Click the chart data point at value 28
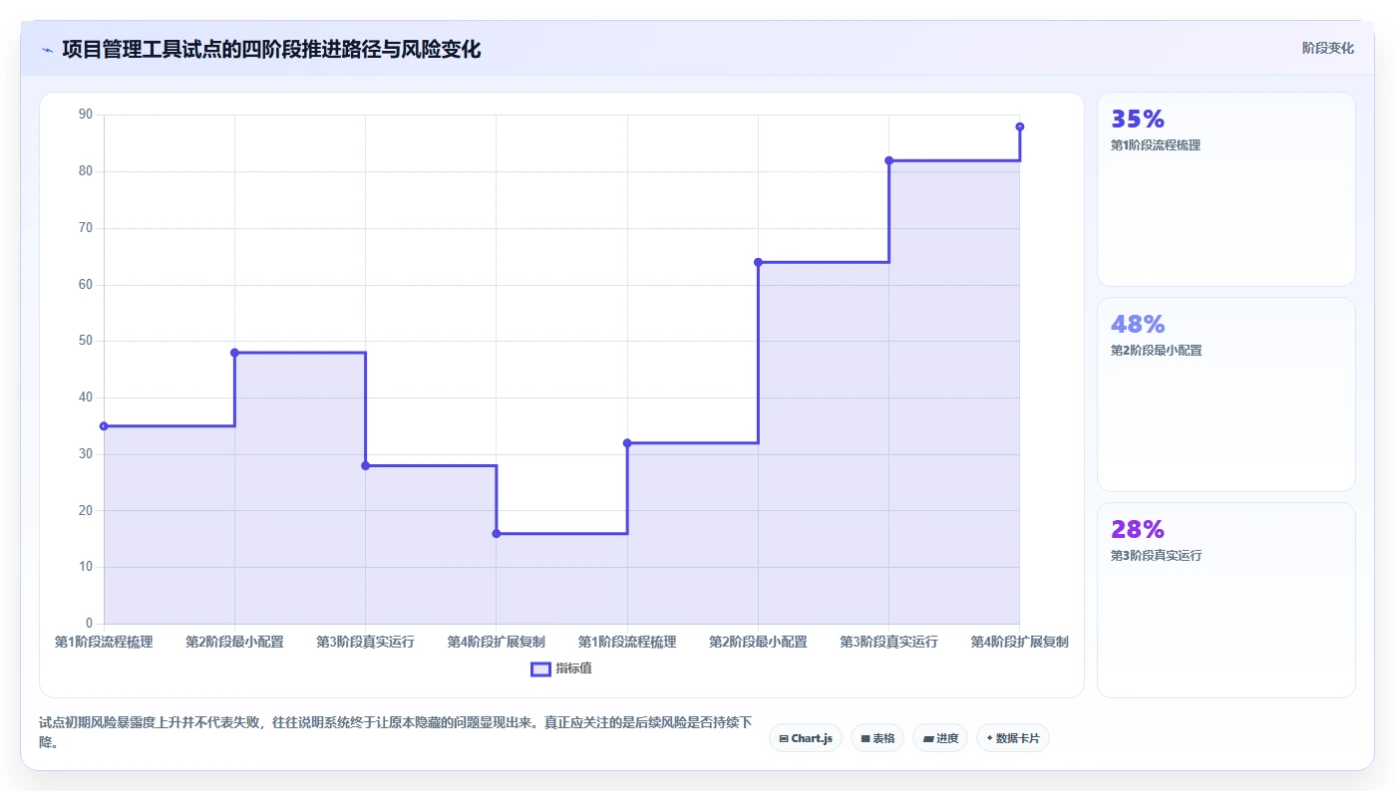The height and width of the screenshot is (791, 1395). 365,465
